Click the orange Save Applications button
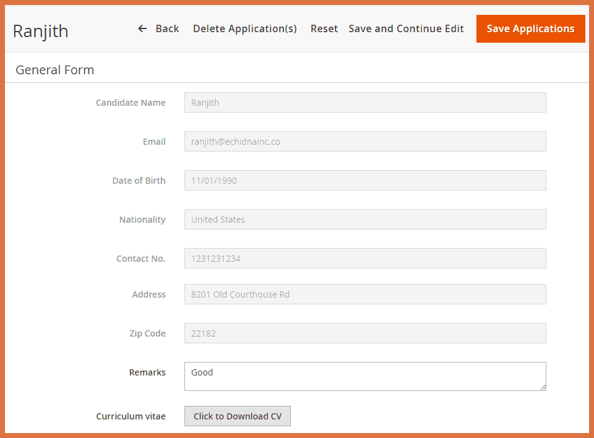Image resolution: width=594 pixels, height=438 pixels. click(530, 28)
